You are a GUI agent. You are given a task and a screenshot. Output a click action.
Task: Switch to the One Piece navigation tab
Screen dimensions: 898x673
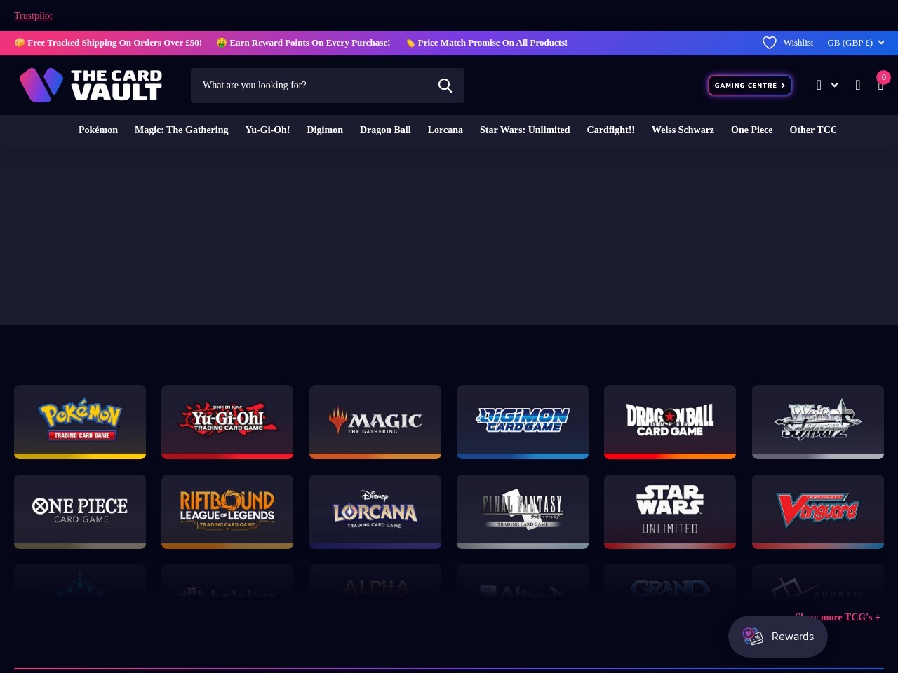point(751,130)
